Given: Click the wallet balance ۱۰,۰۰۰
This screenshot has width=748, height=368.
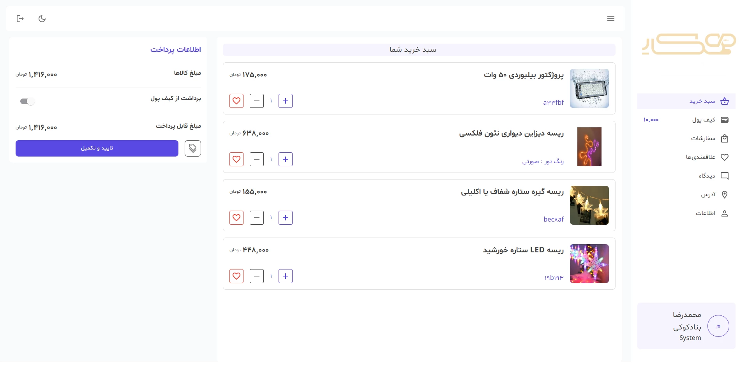Looking at the screenshot, I should (651, 120).
